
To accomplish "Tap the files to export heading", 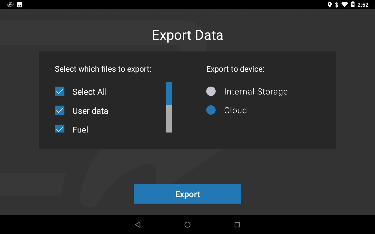I will point(103,69).
